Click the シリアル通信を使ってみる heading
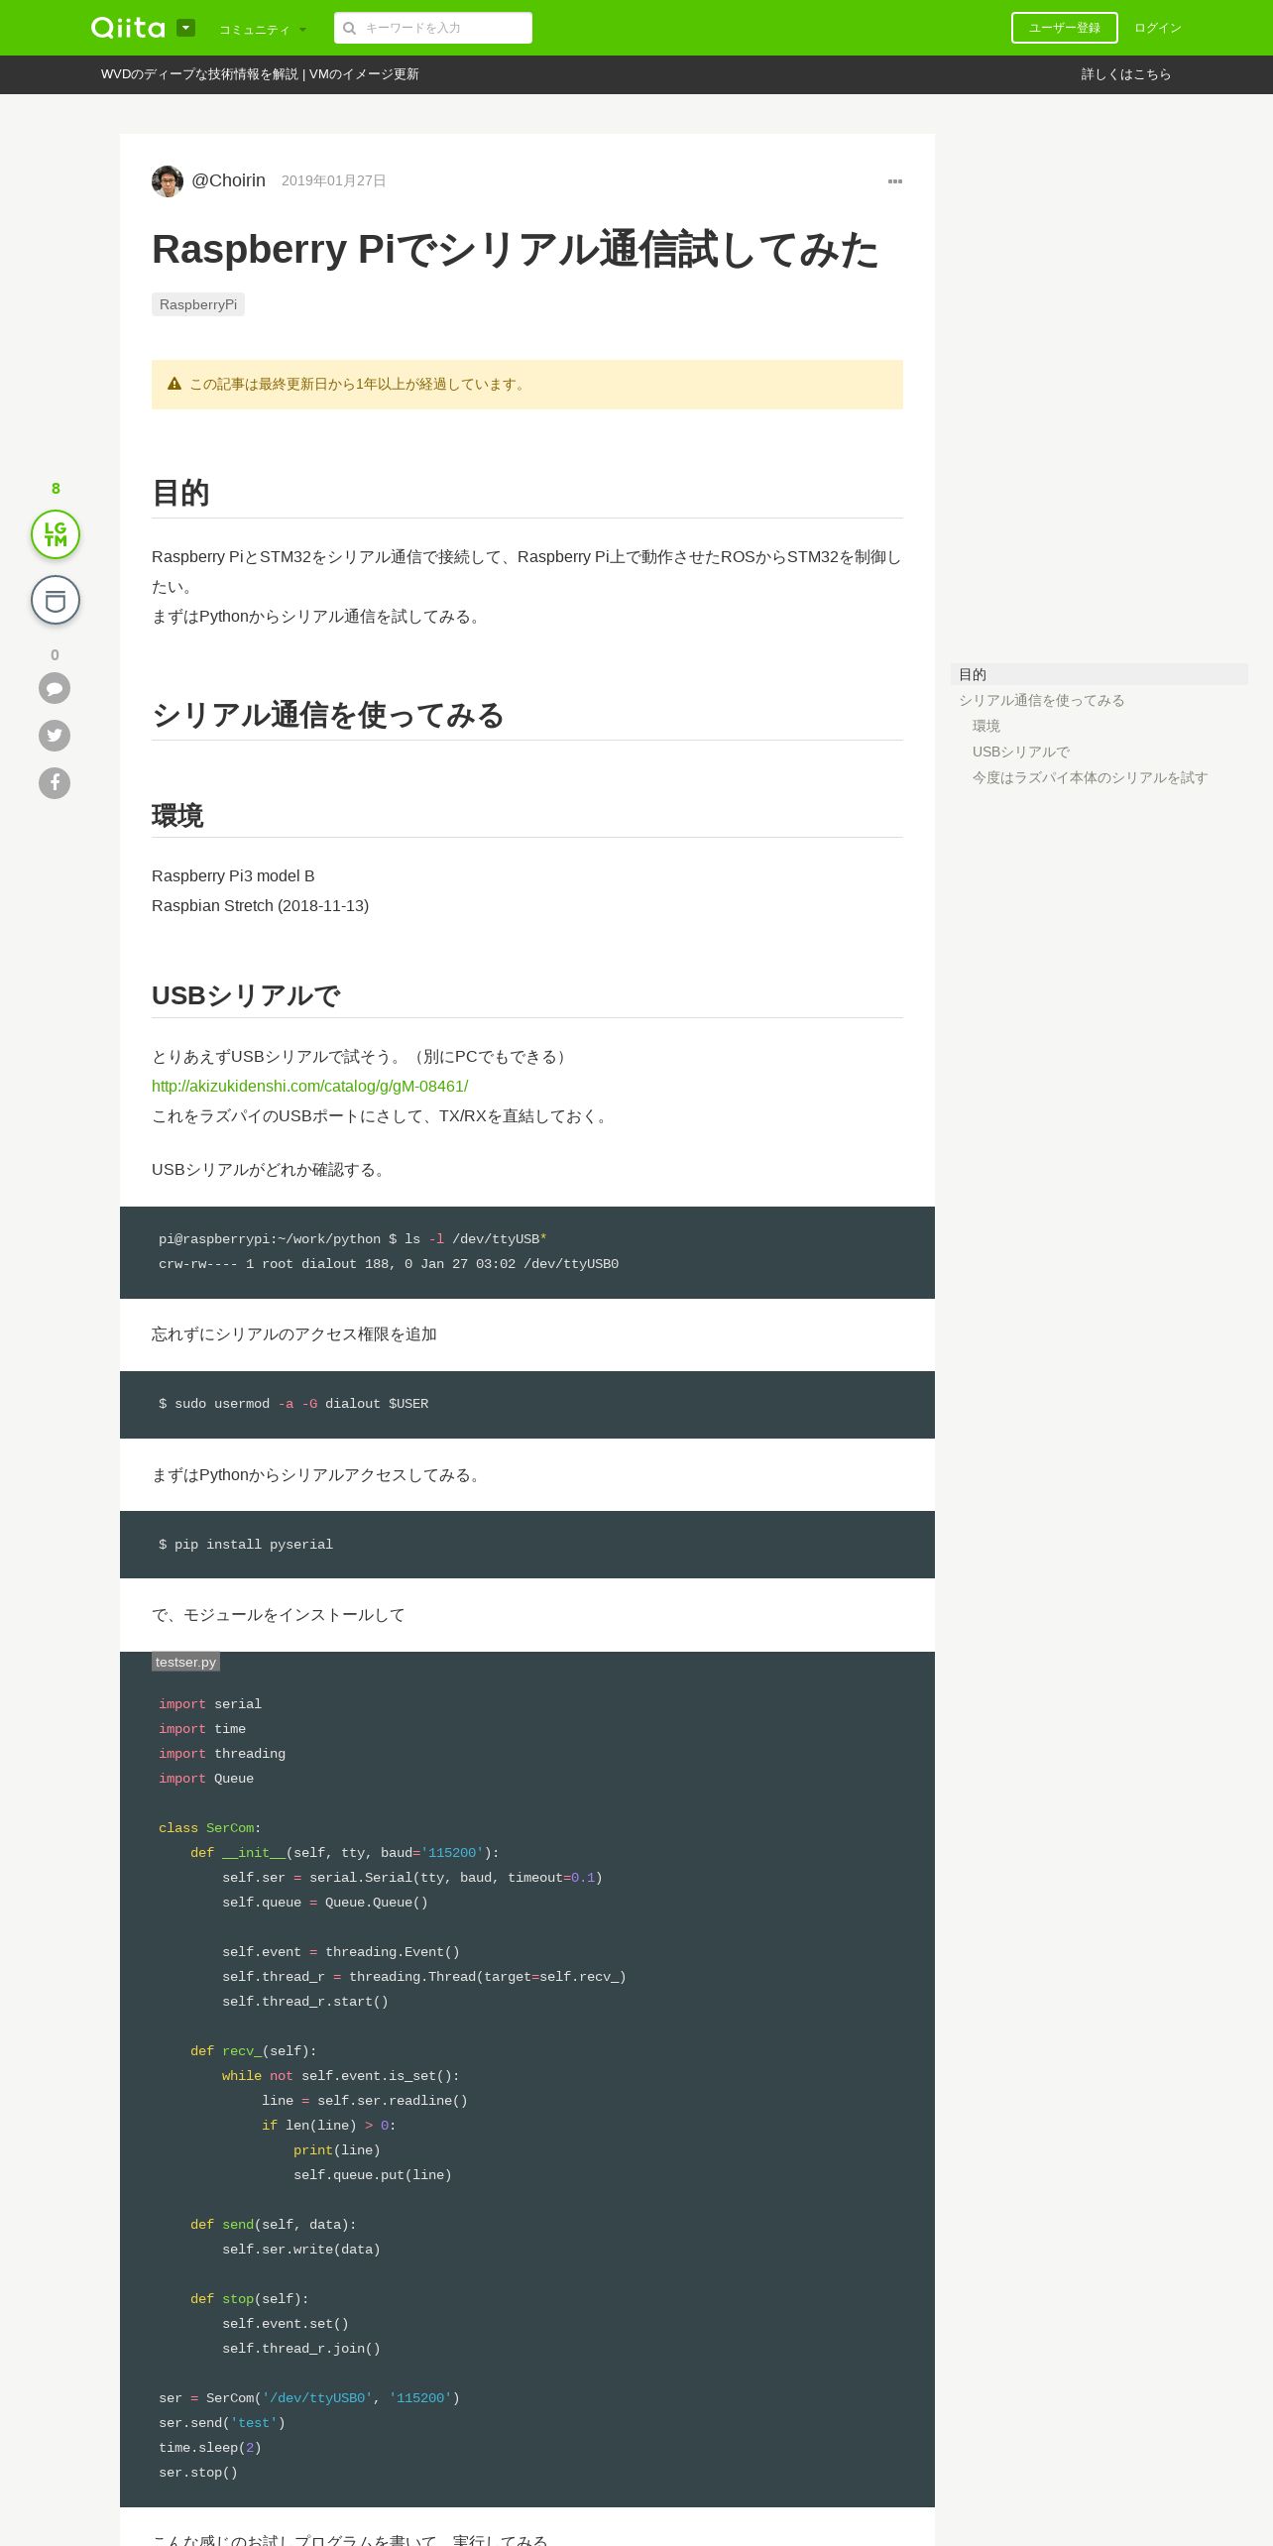The height and width of the screenshot is (2546, 1273). pos(328,715)
